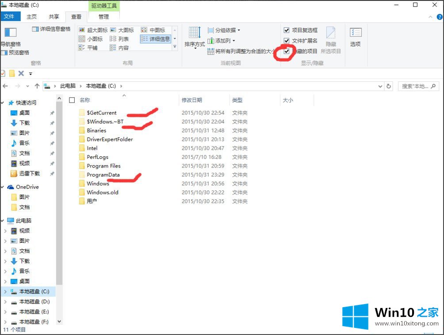Toggle the 文件扩展名 checkbox
Screen dimensions: 444x335
point(287,41)
